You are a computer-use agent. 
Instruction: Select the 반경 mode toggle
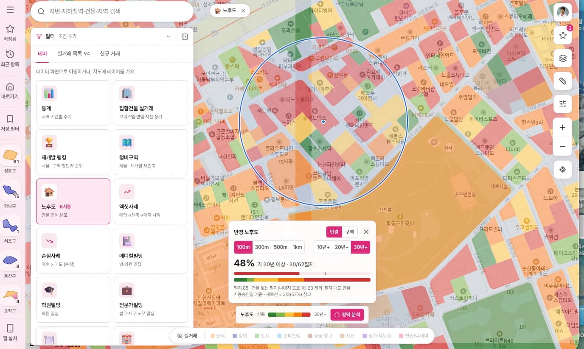(x=334, y=232)
